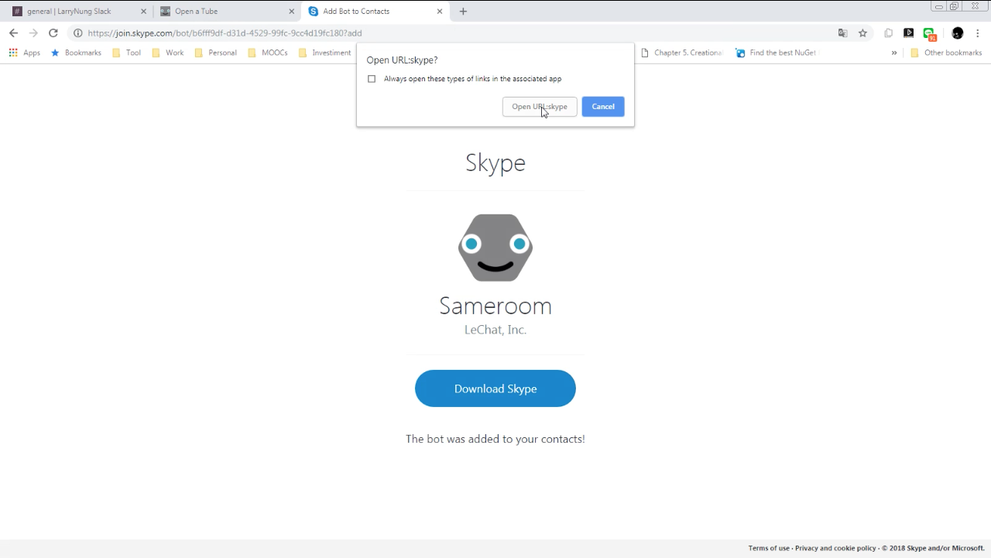Open the Chrome profile avatar
The image size is (991, 558).
click(x=958, y=33)
